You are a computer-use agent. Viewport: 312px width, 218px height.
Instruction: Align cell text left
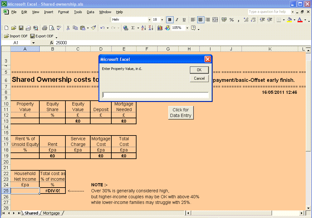(193, 20)
